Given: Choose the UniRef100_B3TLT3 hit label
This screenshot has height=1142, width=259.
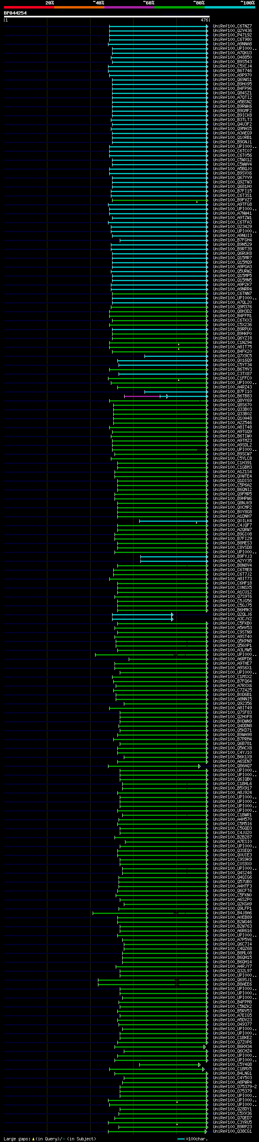Looking at the screenshot, I should (x=232, y=120).
